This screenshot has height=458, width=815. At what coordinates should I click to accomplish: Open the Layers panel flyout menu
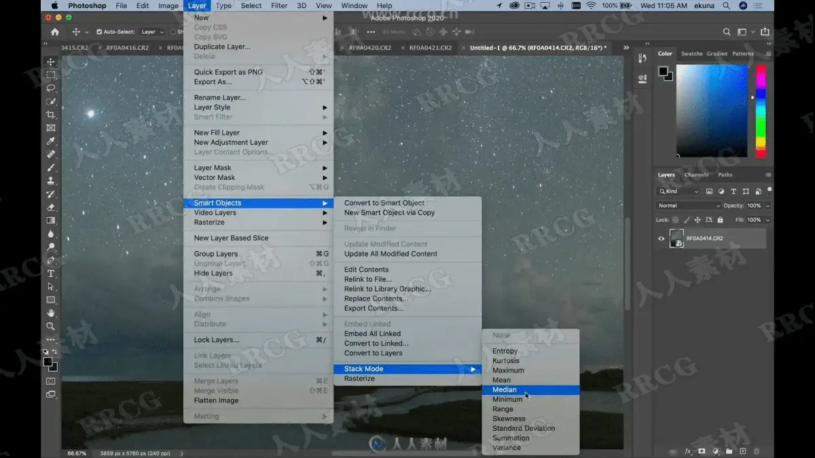pos(768,175)
